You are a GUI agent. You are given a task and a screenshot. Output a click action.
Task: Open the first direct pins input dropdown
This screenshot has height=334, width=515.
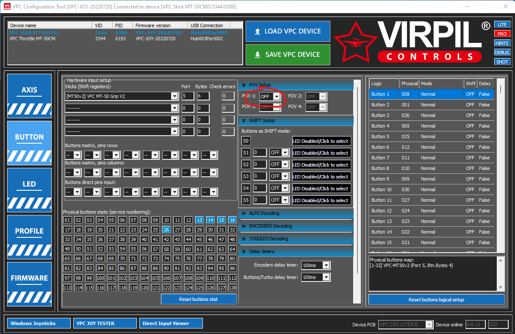tap(77, 192)
